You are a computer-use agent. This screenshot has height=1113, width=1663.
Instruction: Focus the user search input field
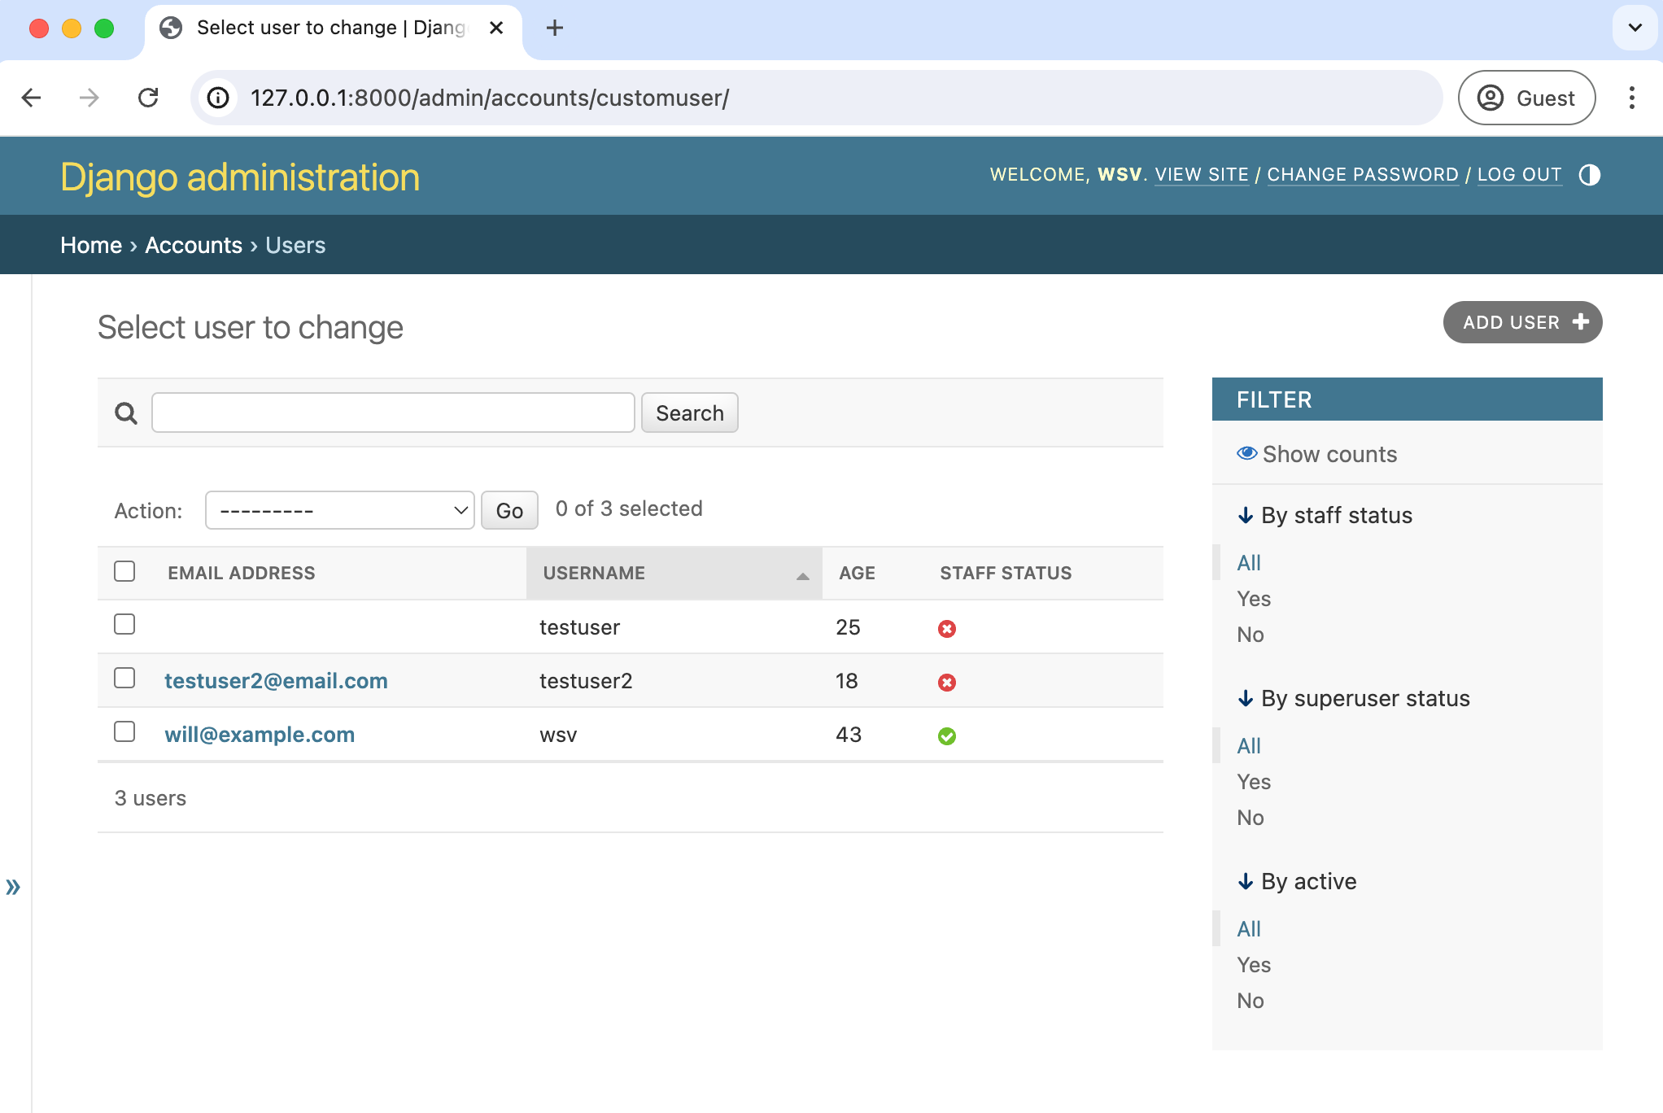point(393,413)
